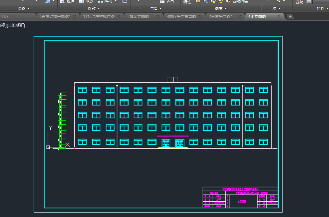Switch to the 4锚栓平面布置图 tab
The height and width of the screenshot is (217, 329).
click(181, 17)
